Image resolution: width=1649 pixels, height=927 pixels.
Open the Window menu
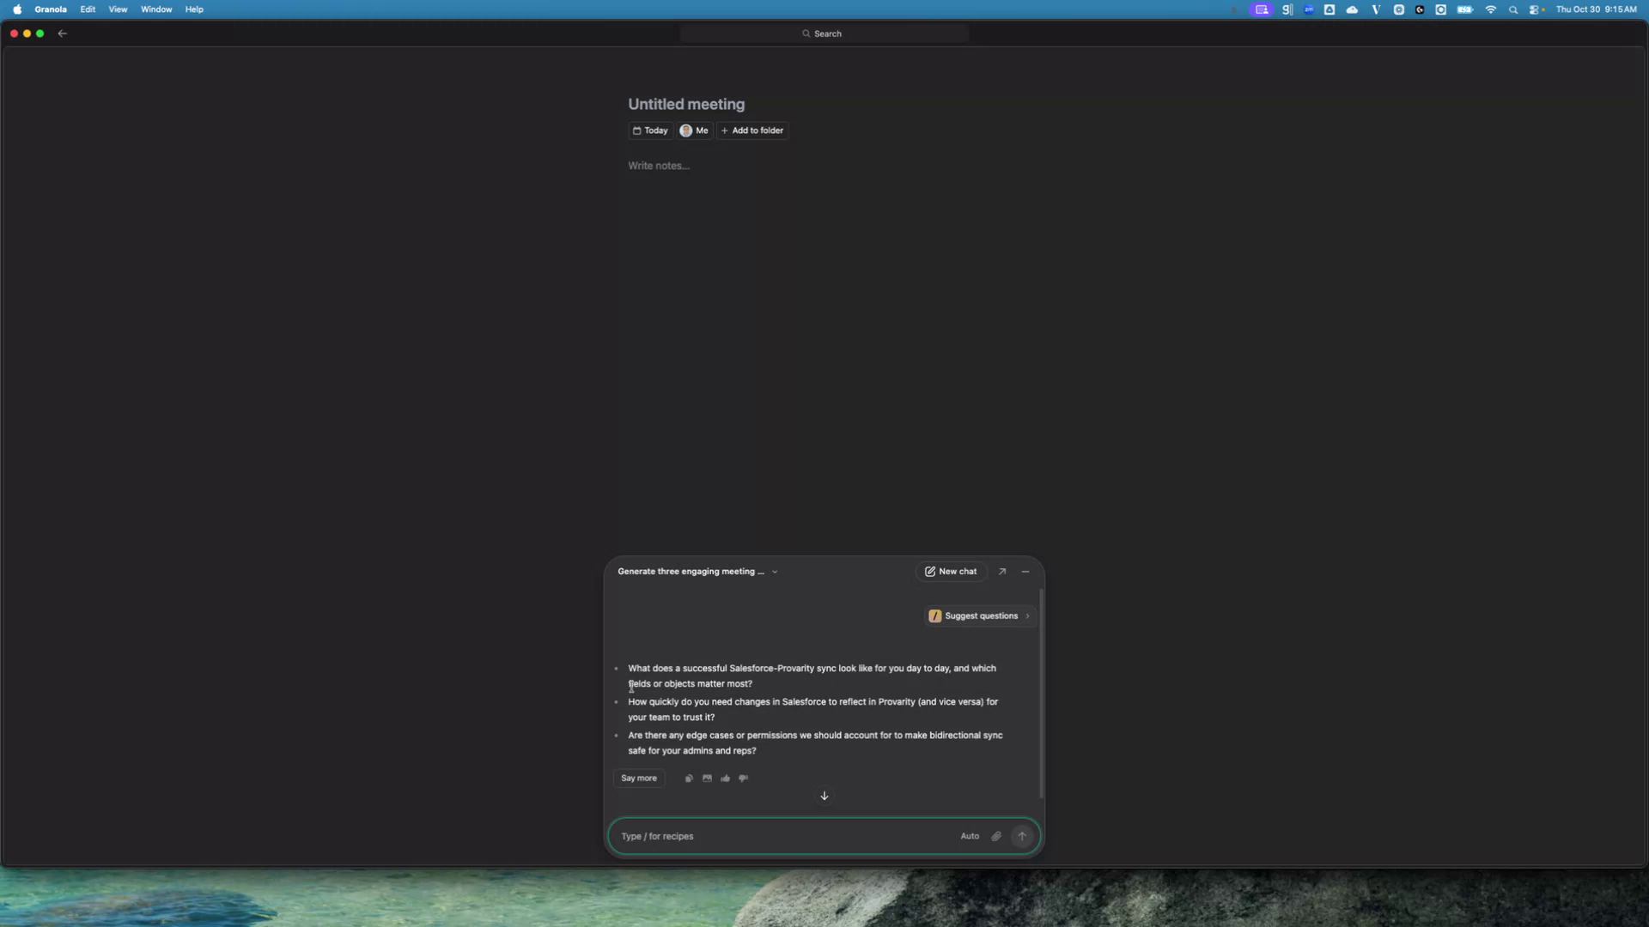tap(155, 9)
